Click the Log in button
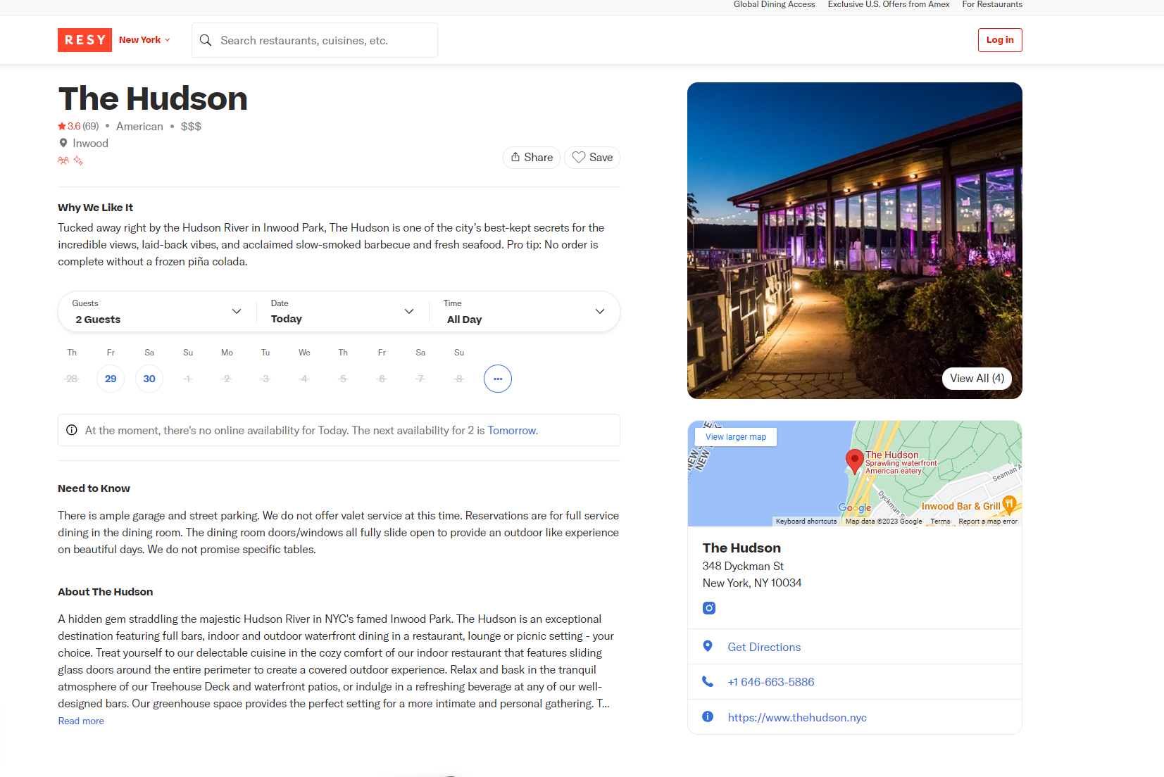1164x777 pixels. click(1000, 40)
